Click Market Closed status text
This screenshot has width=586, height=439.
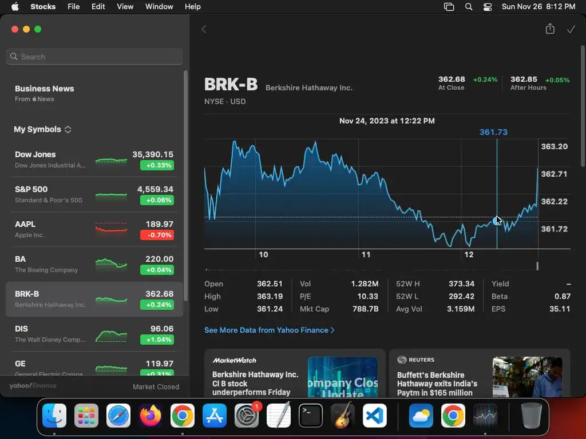coord(156,387)
